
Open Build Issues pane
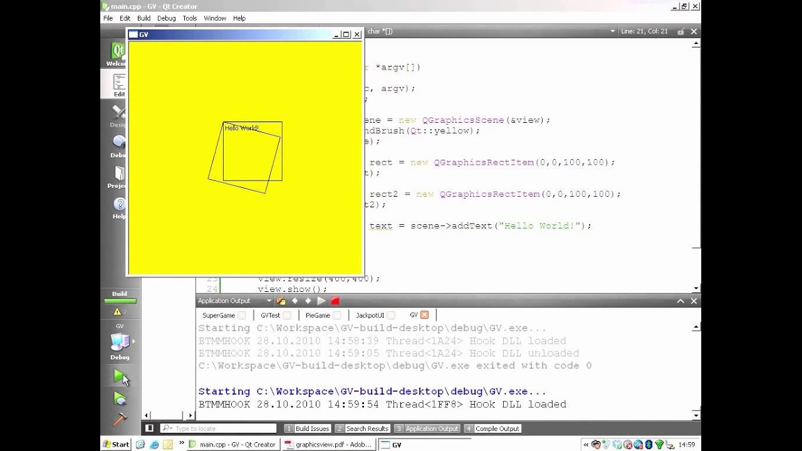pos(307,428)
